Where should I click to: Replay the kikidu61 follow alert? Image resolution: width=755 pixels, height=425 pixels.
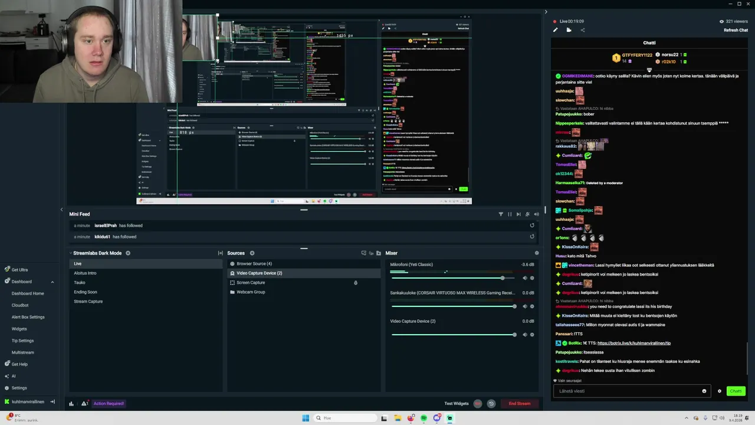(x=532, y=237)
